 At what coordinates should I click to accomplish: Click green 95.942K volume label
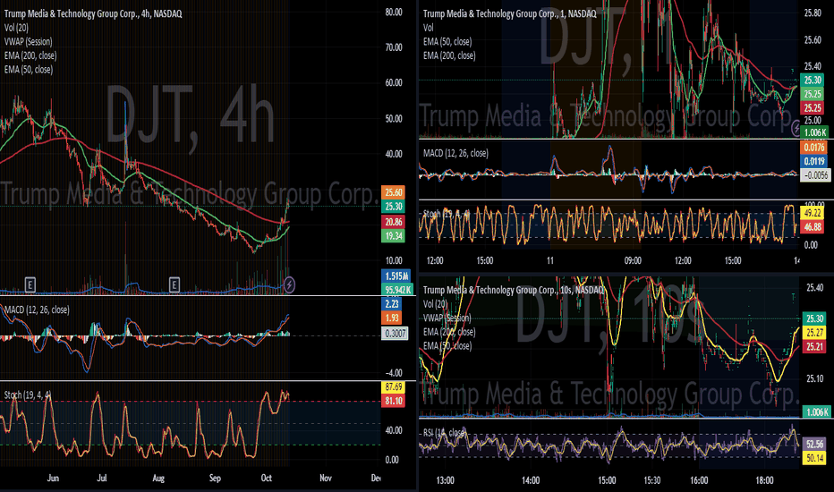pyautogui.click(x=398, y=290)
